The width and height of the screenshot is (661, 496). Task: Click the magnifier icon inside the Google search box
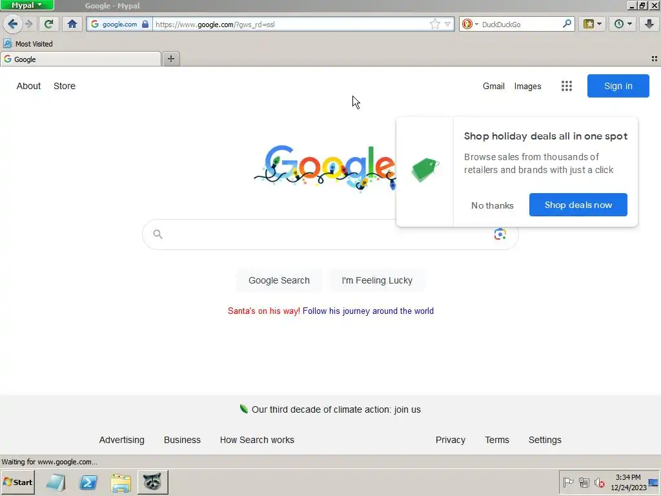[x=158, y=234]
